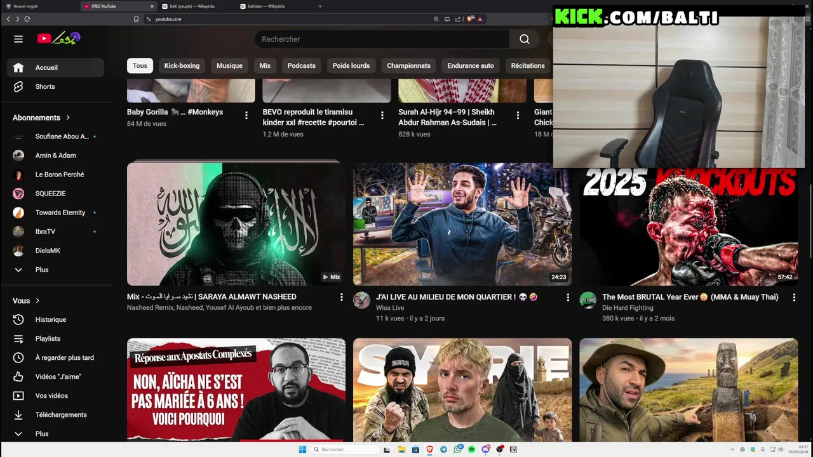Click the YouTube logo
The width and height of the screenshot is (813, 457).
point(58,39)
